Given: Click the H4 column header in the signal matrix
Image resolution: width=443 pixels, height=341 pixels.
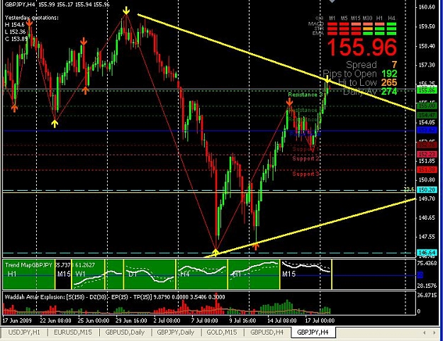Looking at the screenshot, I should coord(391,18).
